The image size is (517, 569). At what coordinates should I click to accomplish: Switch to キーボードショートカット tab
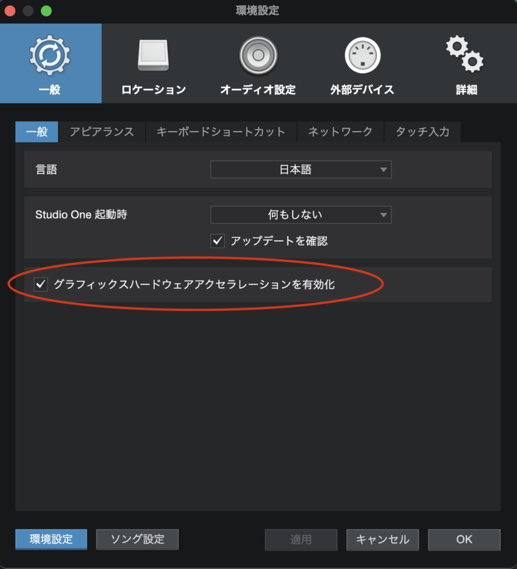coord(221,132)
